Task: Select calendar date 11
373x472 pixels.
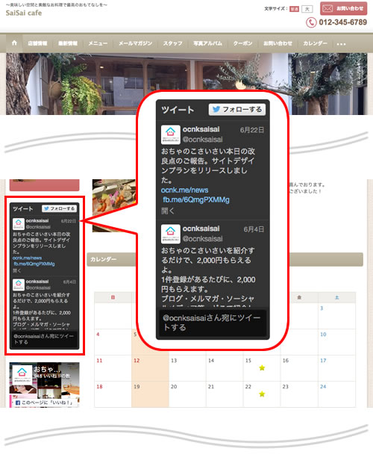Action: point(99,361)
